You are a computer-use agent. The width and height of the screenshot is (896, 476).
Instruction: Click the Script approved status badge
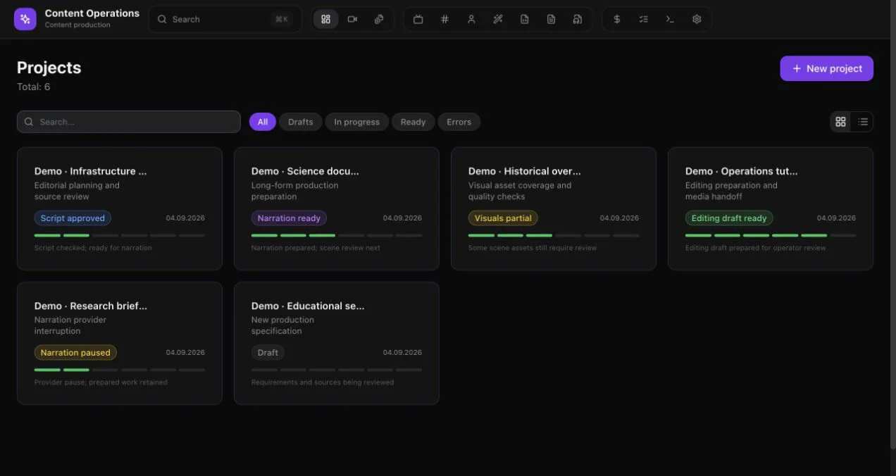point(73,218)
